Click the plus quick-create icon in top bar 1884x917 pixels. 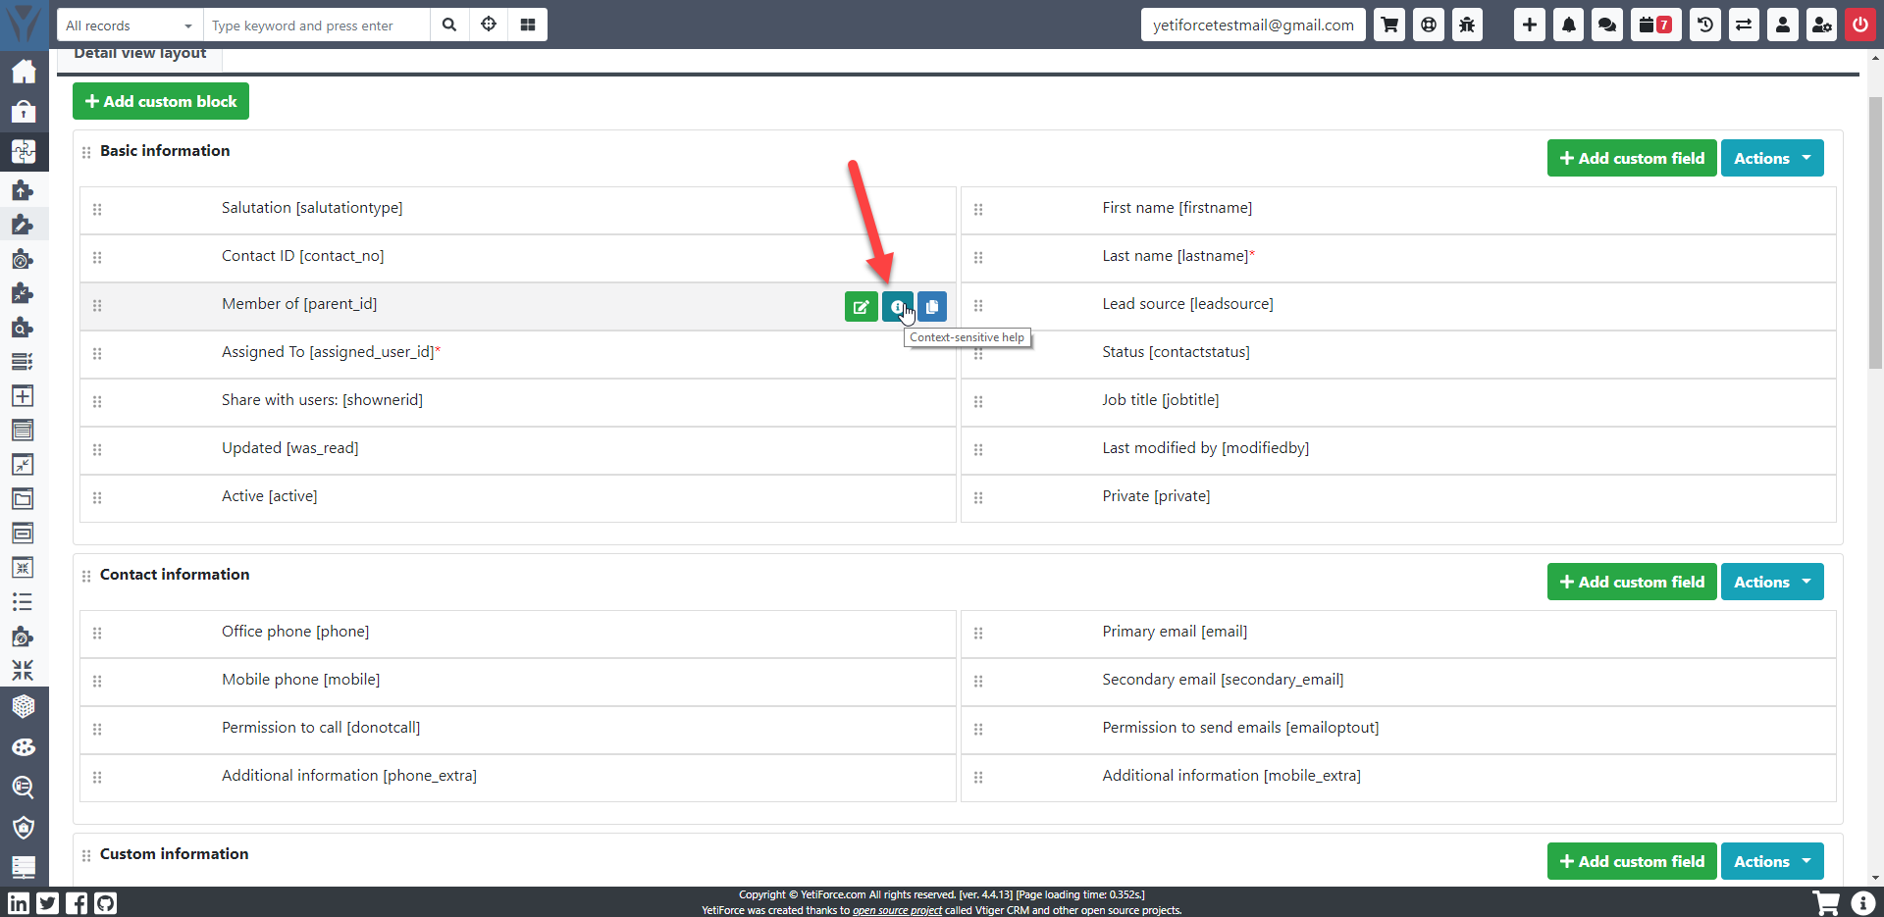click(x=1529, y=25)
